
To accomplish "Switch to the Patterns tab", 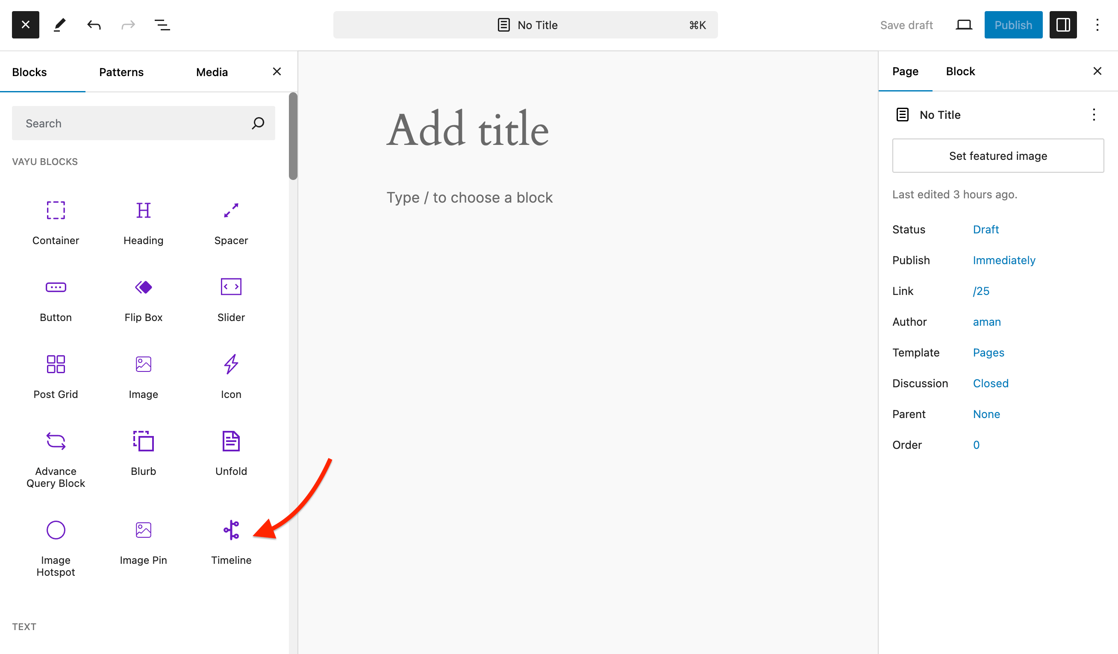I will [x=121, y=72].
